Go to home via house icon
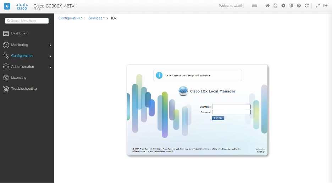The height and width of the screenshot is (183, 332). point(267,6)
